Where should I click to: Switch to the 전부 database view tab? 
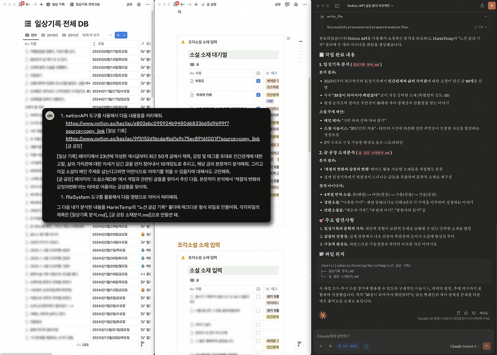point(31,35)
